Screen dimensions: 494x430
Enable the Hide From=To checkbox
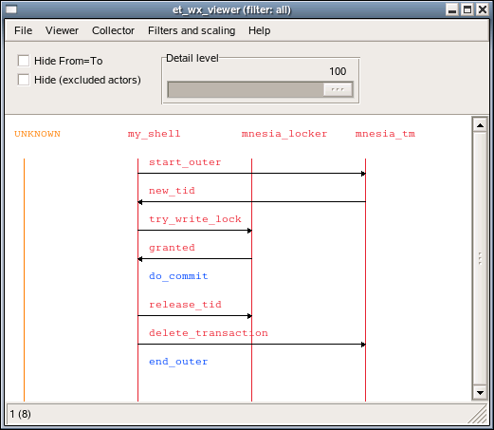coord(24,61)
